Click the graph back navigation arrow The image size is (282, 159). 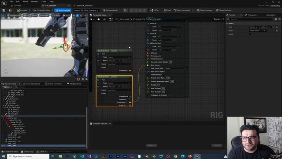[x=99, y=19]
